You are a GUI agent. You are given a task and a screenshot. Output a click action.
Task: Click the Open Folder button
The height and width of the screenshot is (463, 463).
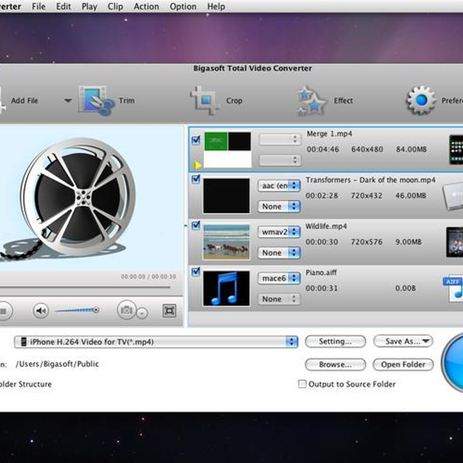point(403,365)
